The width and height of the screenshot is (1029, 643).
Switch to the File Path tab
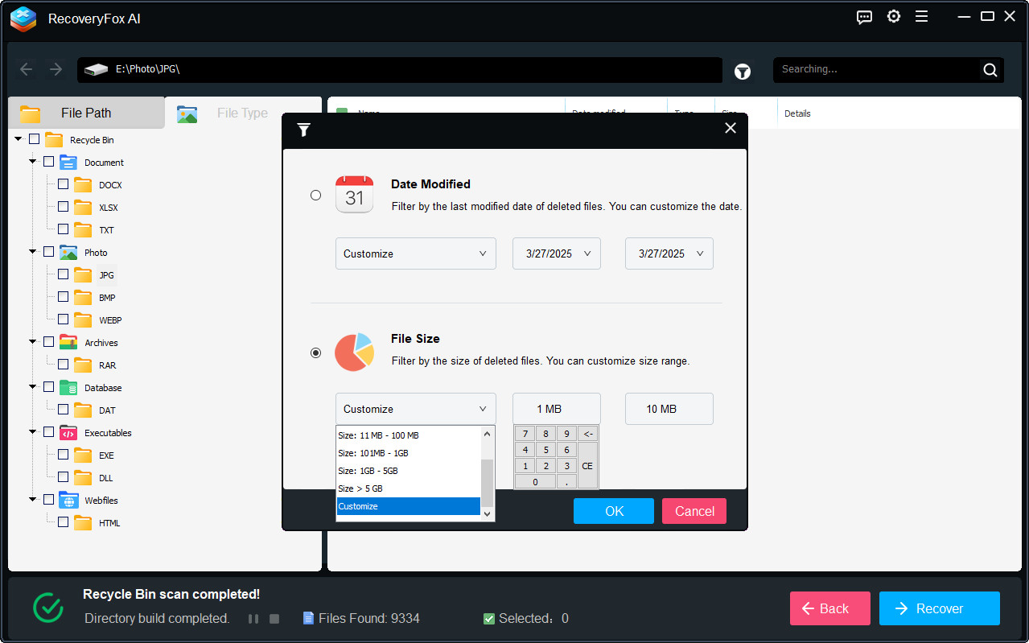(x=86, y=113)
